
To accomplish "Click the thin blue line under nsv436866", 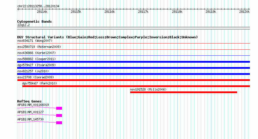I will pyautogui.click(x=133, y=55).
